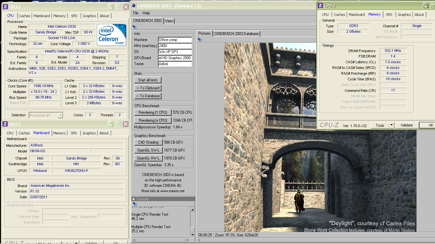Click the DRAM Frequency value 532.1 MHz
Viewport: 435px width, 244px height.
(x=393, y=51)
